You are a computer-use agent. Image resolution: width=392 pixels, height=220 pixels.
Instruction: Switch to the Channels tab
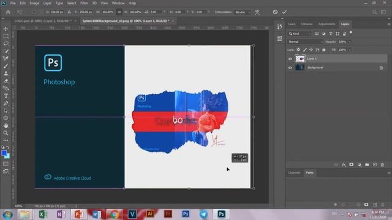[x=294, y=172]
